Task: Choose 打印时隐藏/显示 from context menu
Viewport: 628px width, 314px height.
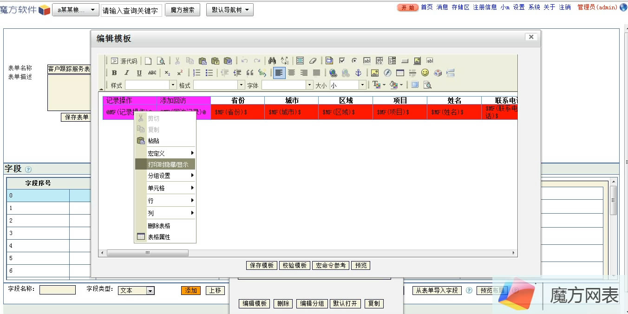Action: 165,164
